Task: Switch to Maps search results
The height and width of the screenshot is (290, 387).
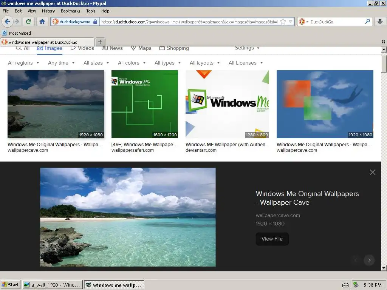Action: pyautogui.click(x=141, y=48)
